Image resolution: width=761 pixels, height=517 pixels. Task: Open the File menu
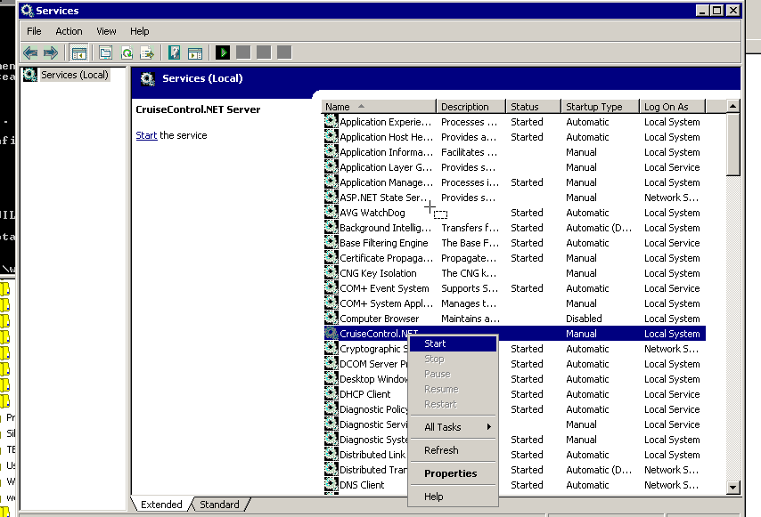[x=34, y=31]
